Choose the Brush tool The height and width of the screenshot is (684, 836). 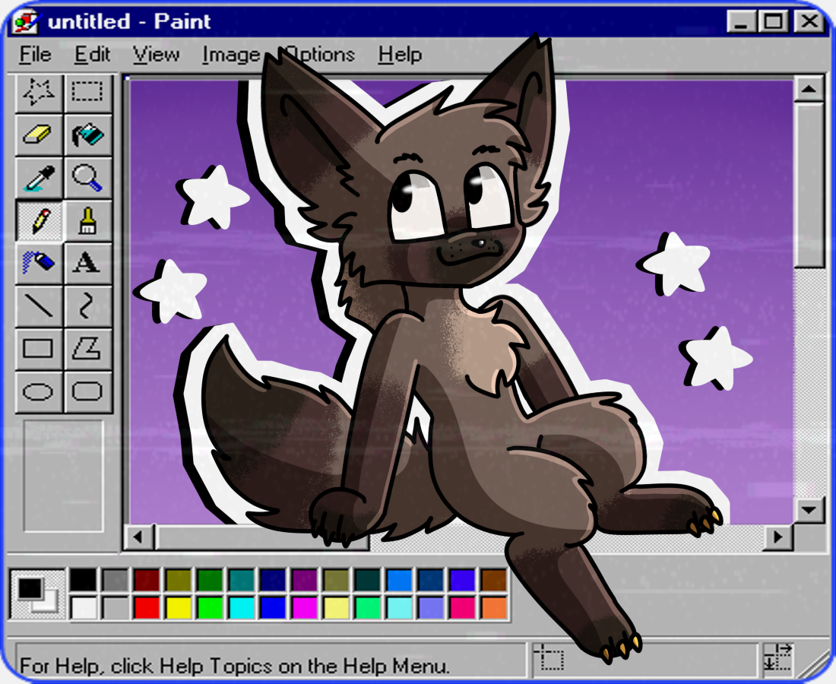(x=87, y=221)
